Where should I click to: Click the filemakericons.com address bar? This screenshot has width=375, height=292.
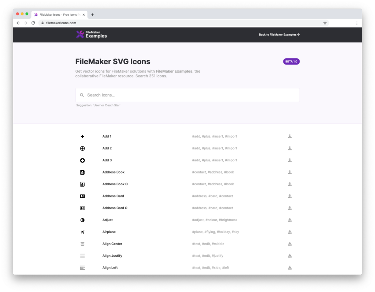click(x=184, y=23)
